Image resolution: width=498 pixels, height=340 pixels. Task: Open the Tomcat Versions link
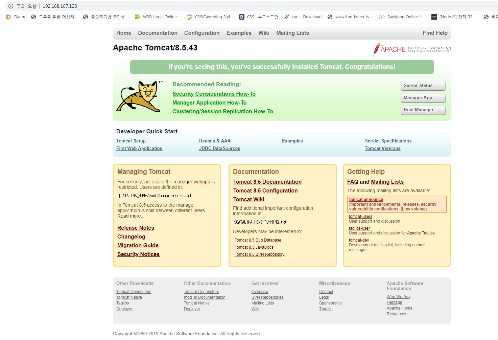point(382,149)
